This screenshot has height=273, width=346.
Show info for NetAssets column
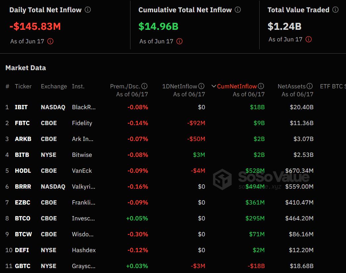[310, 86]
